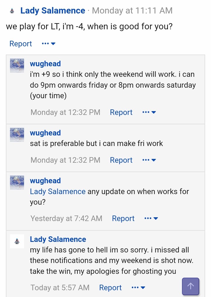Click the Lady Salamence mention in wughead's reply
This screenshot has width=211, height=297.
(58, 191)
